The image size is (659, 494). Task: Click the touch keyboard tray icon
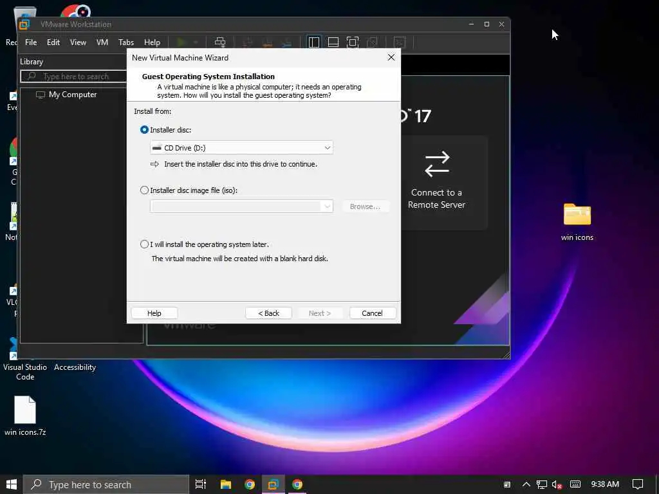pos(575,484)
